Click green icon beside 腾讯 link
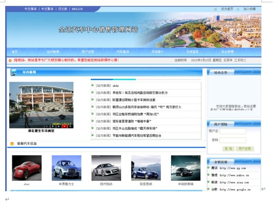 [x=209, y=167]
